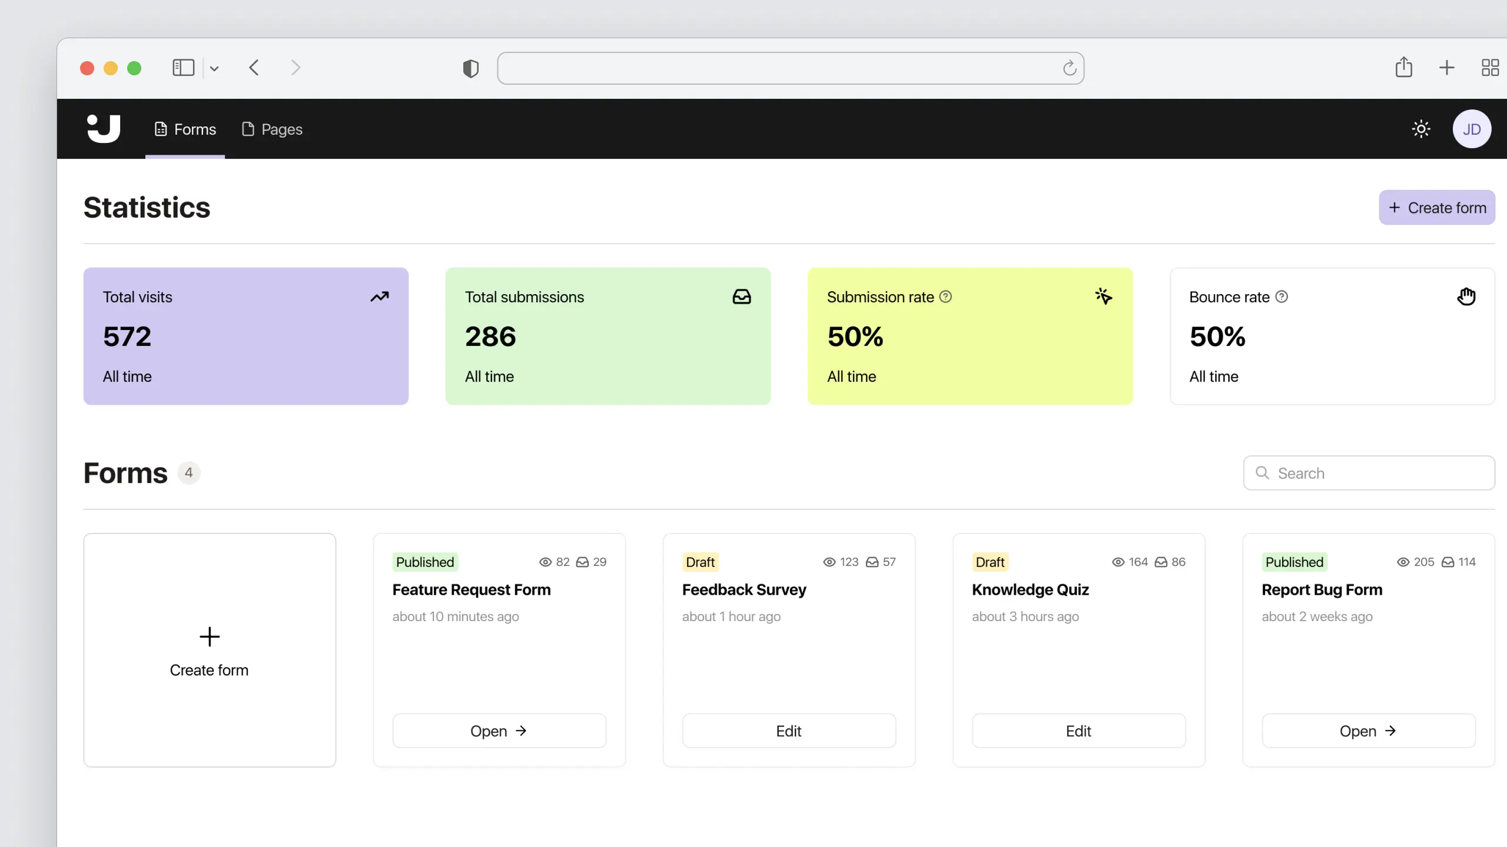
Task: Open the JD user avatar menu
Action: pos(1472,129)
